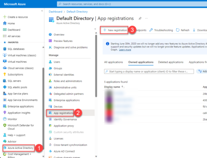Click the Microsoft Azure logo text
This screenshot has height=158, width=207.
pos(15,4)
